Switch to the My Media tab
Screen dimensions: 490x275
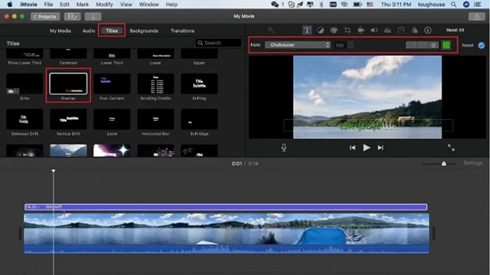coord(60,31)
